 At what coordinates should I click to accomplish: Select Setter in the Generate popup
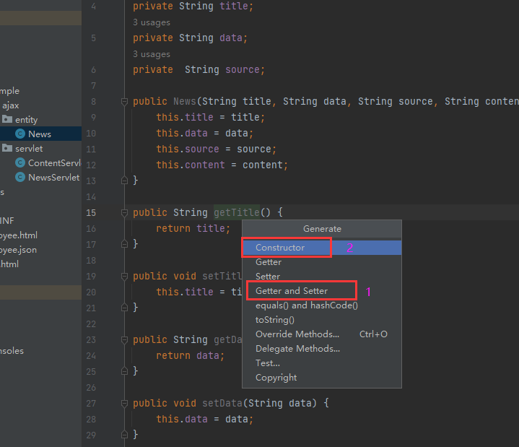pos(268,277)
